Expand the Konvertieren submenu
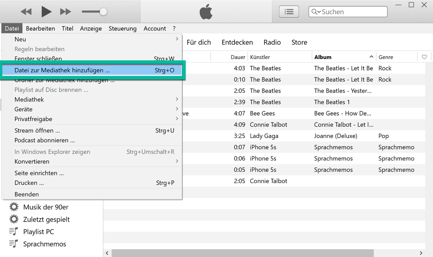 (x=92, y=162)
